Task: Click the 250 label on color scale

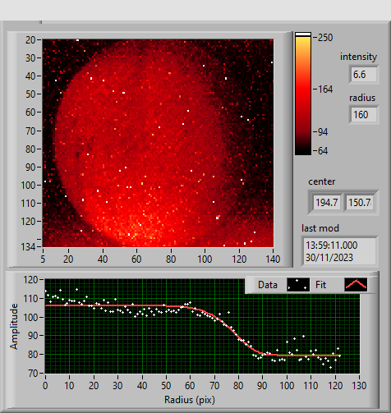Action: pyautogui.click(x=325, y=38)
